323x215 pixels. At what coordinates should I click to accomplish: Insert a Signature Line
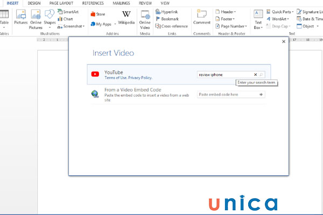[x=310, y=12]
